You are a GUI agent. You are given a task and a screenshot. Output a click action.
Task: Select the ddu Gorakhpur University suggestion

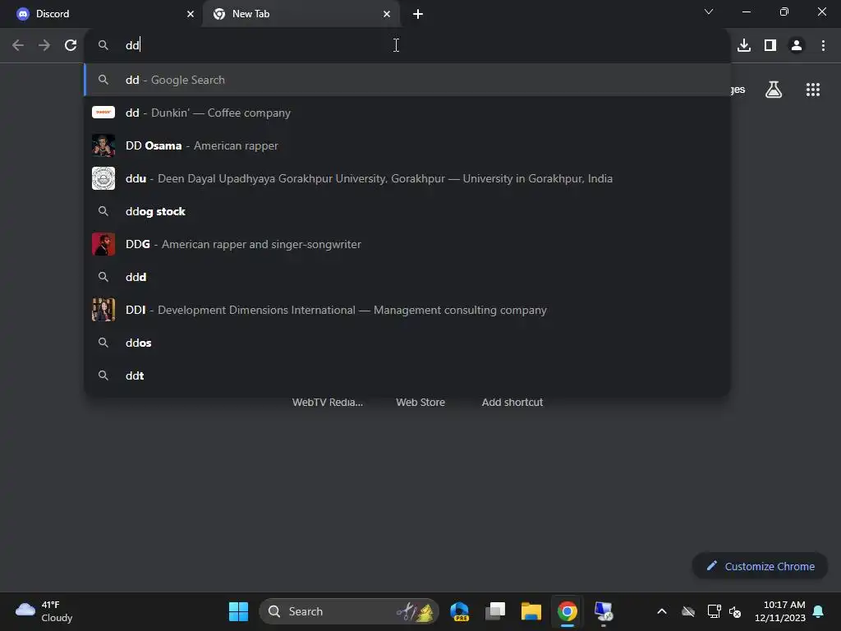407,178
